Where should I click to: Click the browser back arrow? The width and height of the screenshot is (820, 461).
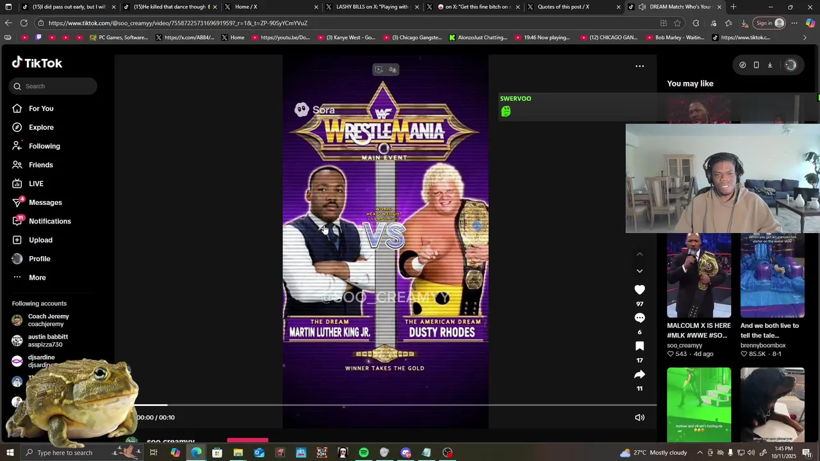(x=8, y=23)
